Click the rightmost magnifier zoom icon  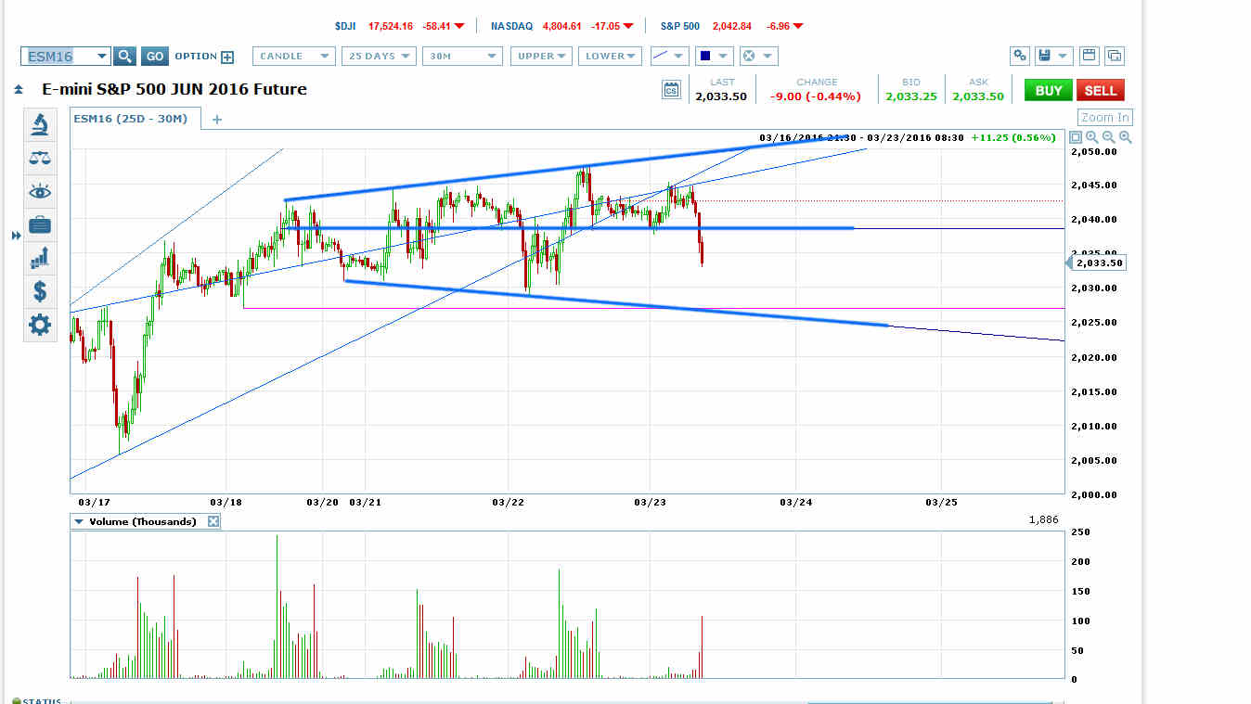1126,137
